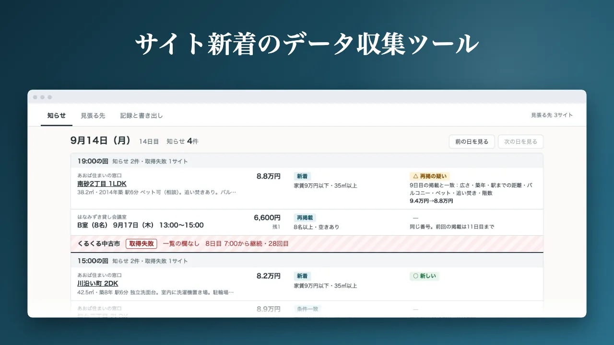614x345 pixels.
Task: Click the はなみずき貸し会議室 source name
Action: click(x=102, y=217)
